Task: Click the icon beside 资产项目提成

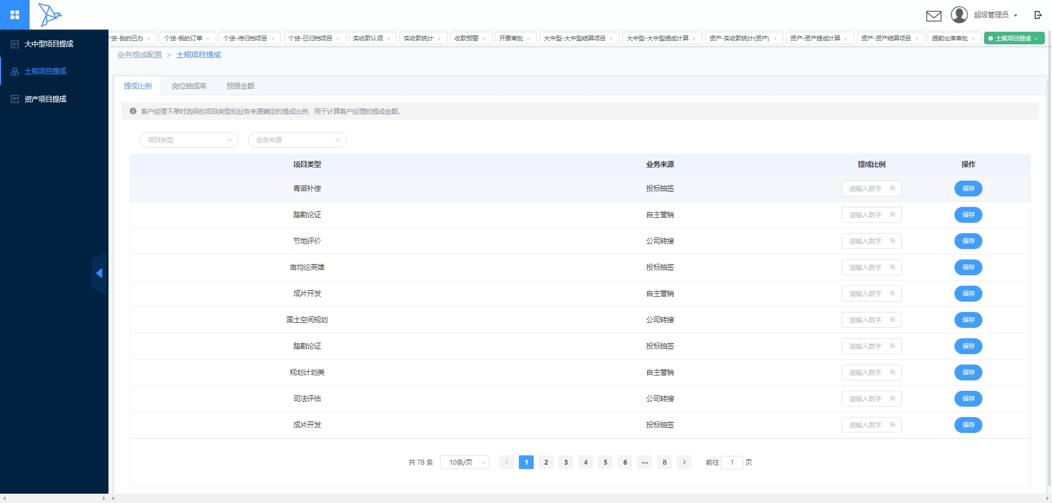Action: [15, 99]
